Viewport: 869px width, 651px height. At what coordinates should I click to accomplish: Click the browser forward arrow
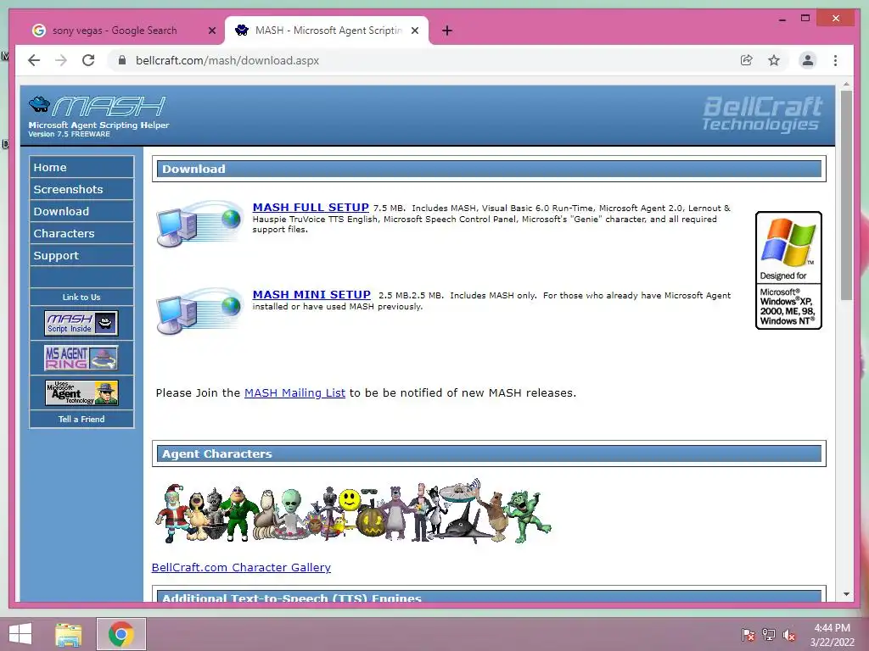pyautogui.click(x=61, y=60)
